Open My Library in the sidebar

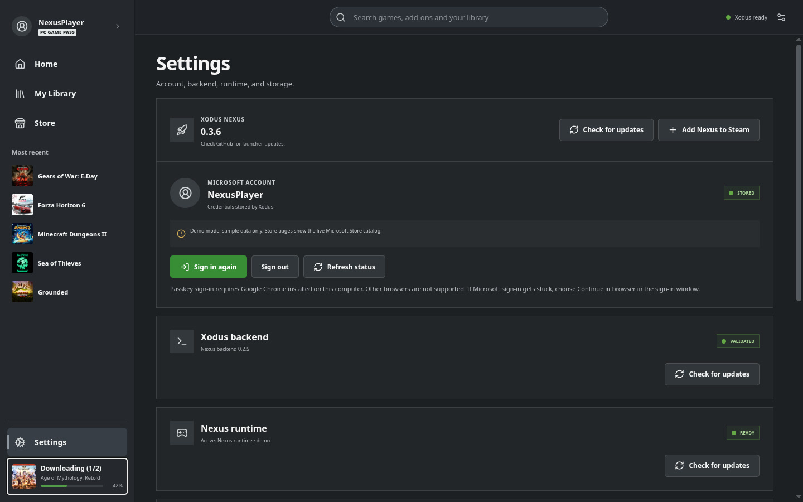pyautogui.click(x=67, y=94)
